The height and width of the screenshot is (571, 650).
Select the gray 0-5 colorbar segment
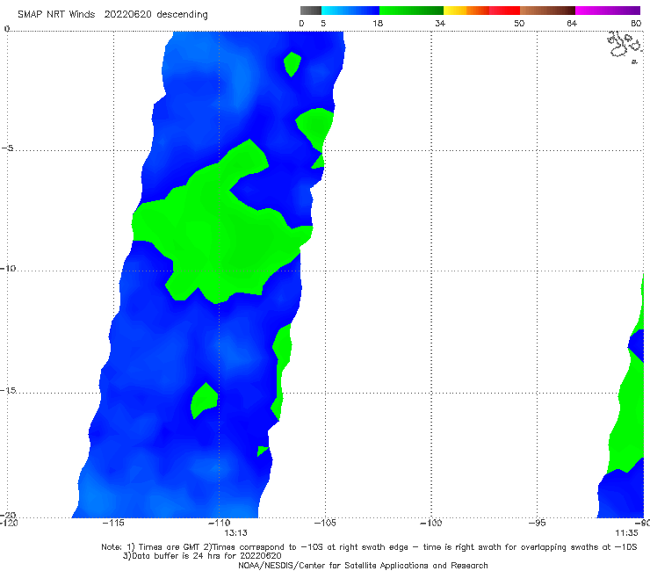311,11
